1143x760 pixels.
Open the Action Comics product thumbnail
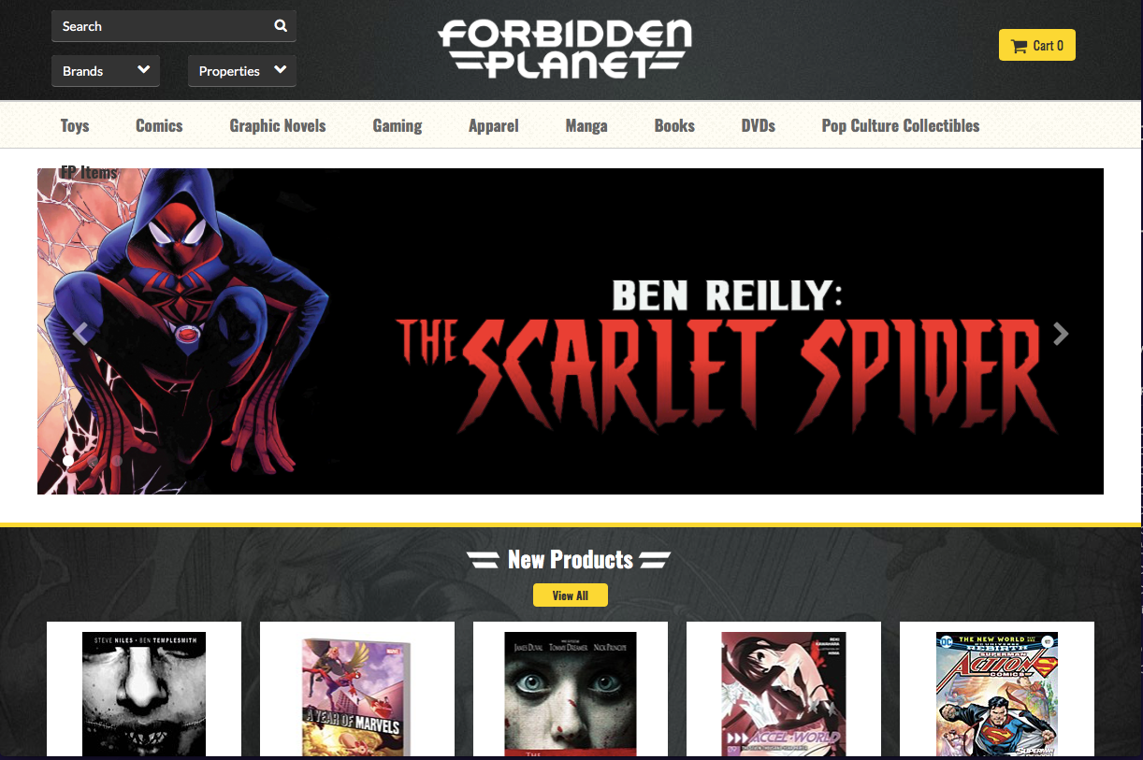[x=997, y=694]
